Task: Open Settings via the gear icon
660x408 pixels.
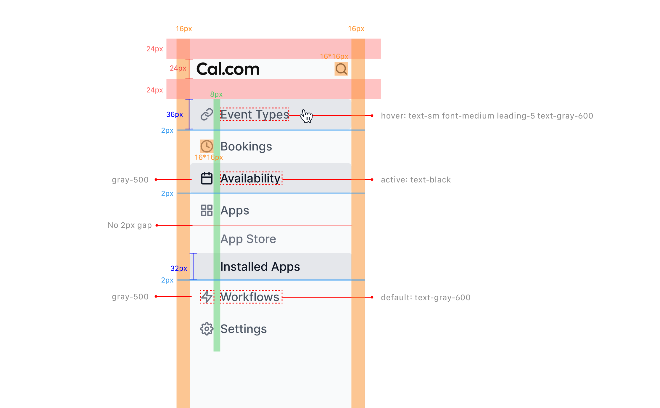Action: [x=207, y=329]
